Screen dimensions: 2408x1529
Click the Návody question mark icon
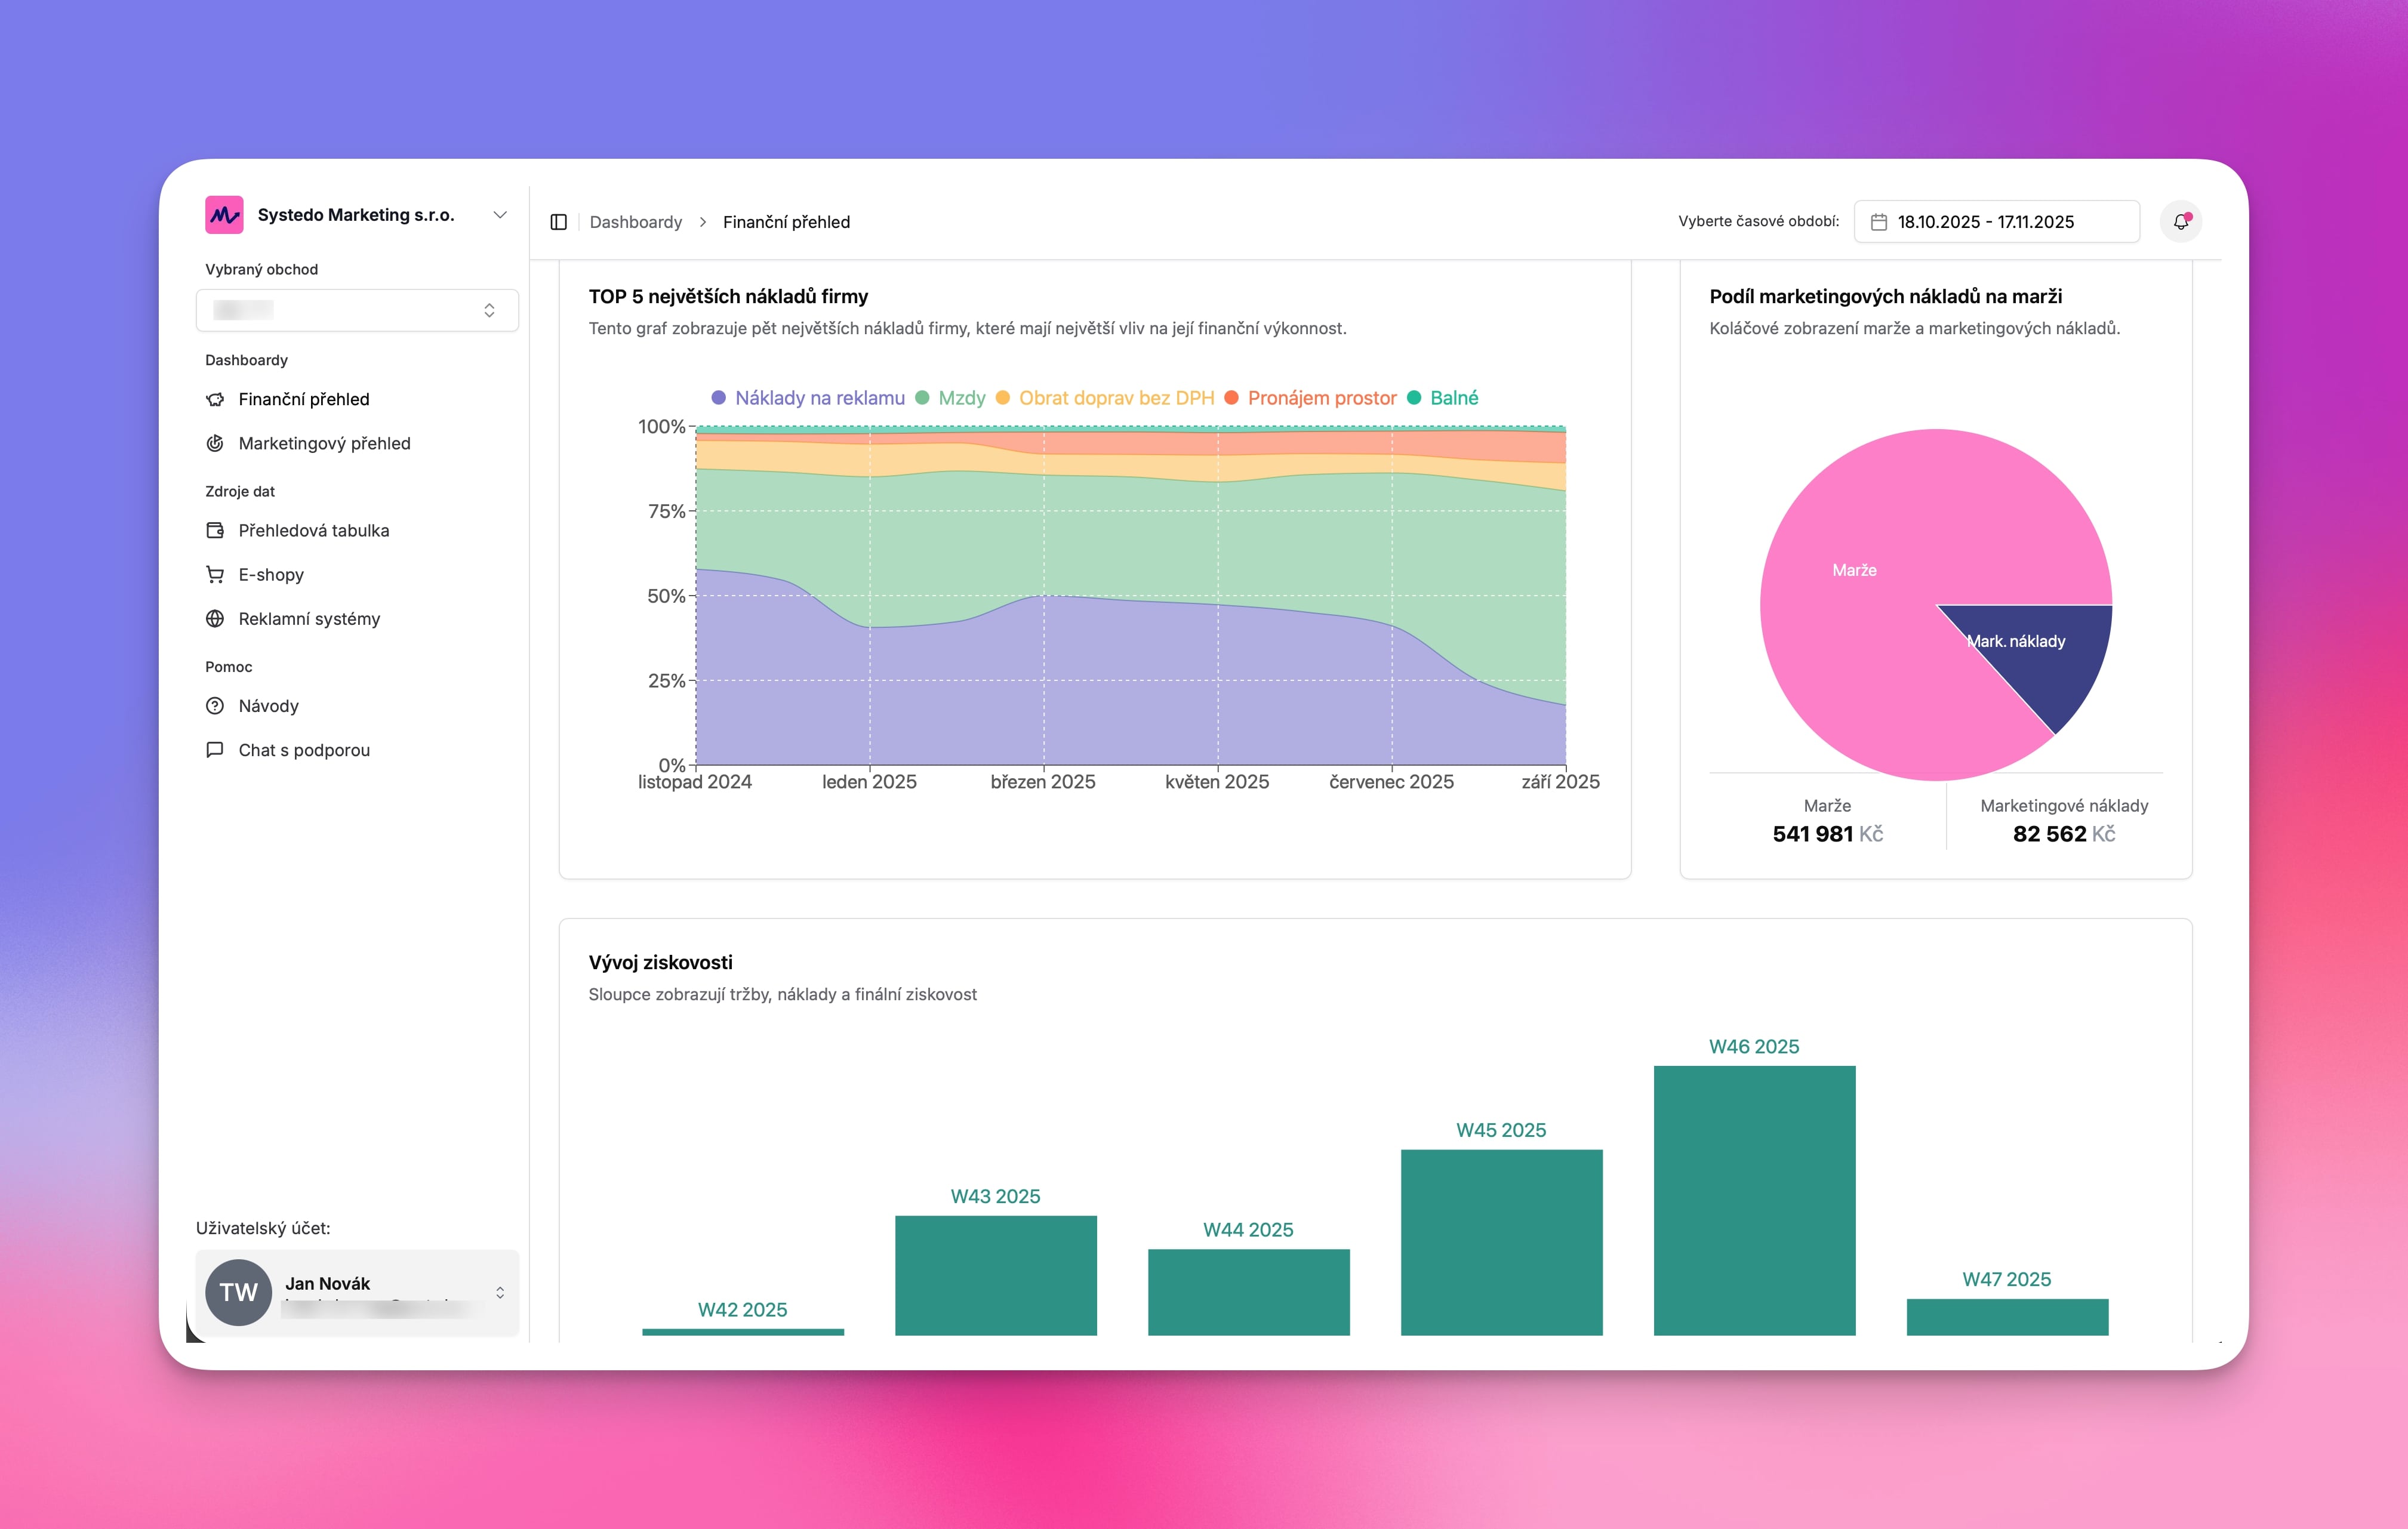point(215,705)
